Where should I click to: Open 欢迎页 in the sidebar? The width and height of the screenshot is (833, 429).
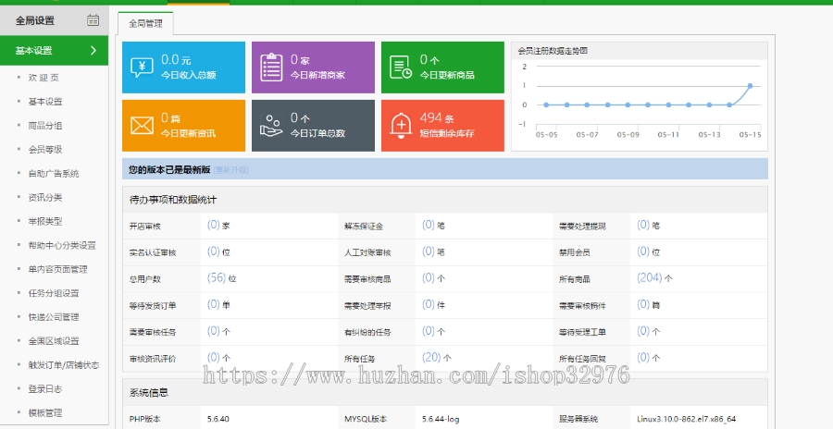[x=44, y=78]
